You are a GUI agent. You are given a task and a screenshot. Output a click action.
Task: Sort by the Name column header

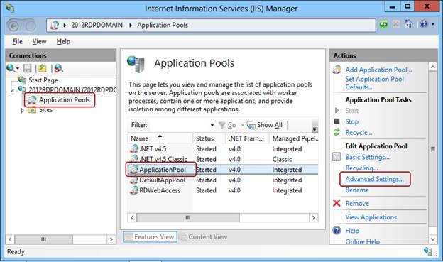point(160,138)
